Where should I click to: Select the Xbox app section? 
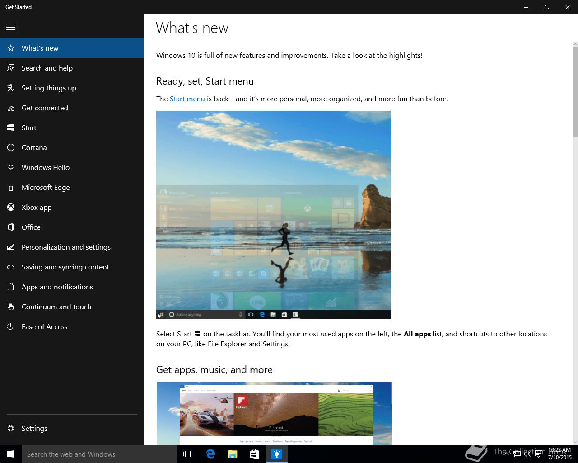point(72,207)
